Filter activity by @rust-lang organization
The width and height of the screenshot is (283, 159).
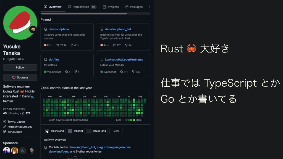pos(97,131)
